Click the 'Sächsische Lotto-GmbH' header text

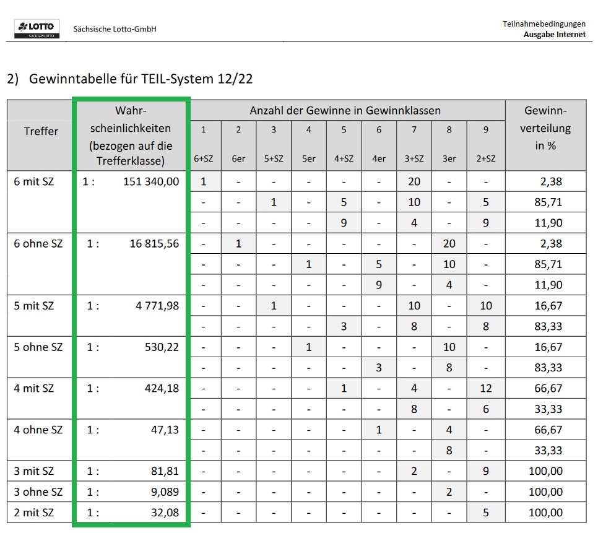[x=115, y=29]
